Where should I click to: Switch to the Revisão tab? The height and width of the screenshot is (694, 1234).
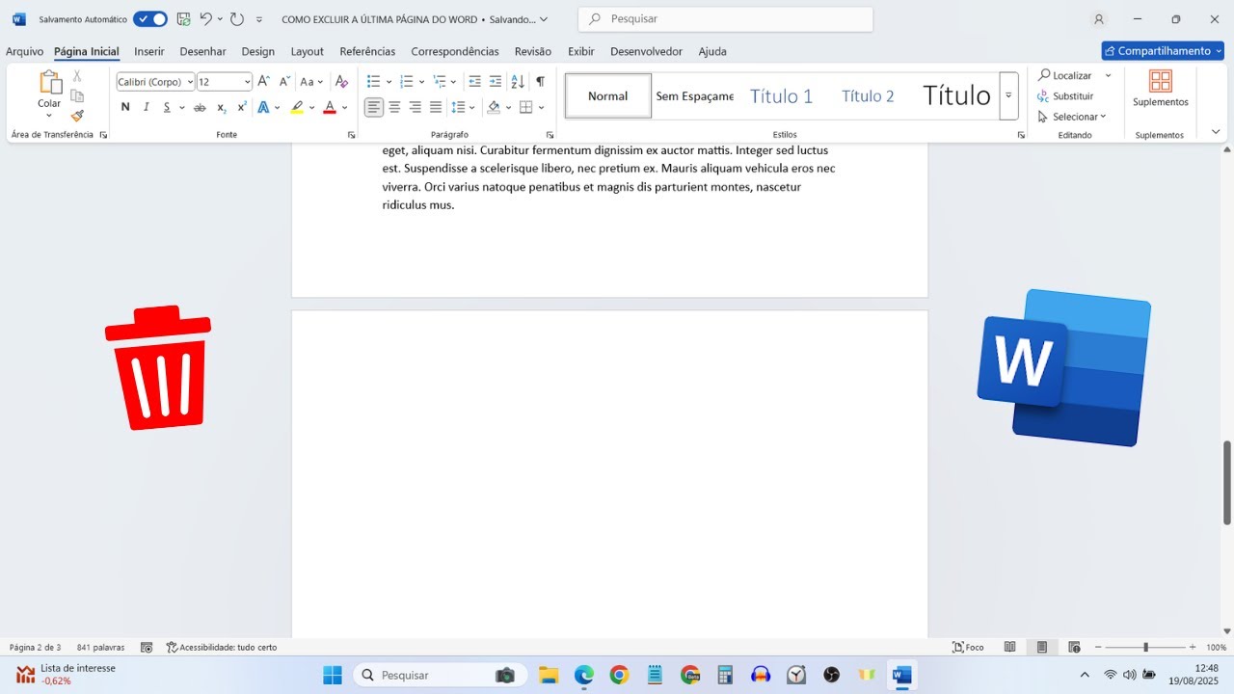[533, 51]
